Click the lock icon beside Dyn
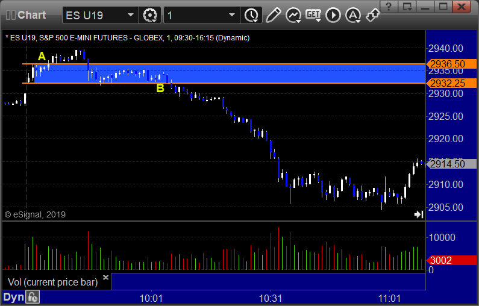The width and height of the screenshot is (479, 306). point(33,297)
